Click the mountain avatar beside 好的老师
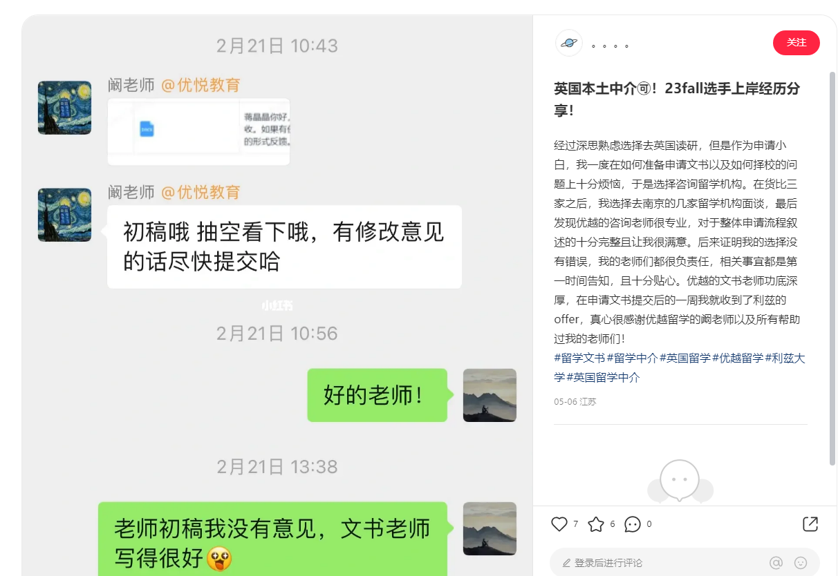The height and width of the screenshot is (576, 838). 490,395
